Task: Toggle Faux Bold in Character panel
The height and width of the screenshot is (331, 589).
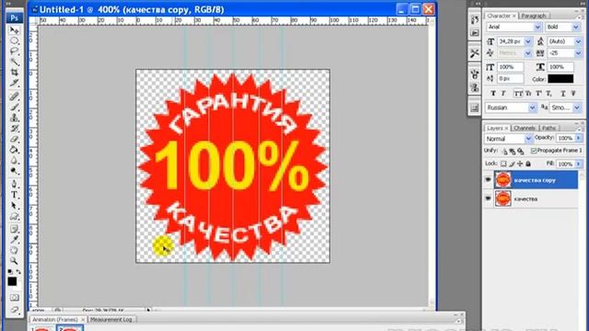Action: coord(493,93)
